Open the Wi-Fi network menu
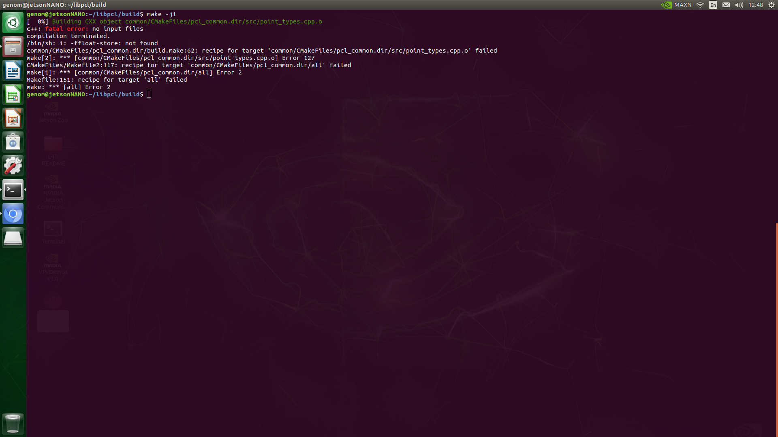The height and width of the screenshot is (437, 778). pos(700,5)
